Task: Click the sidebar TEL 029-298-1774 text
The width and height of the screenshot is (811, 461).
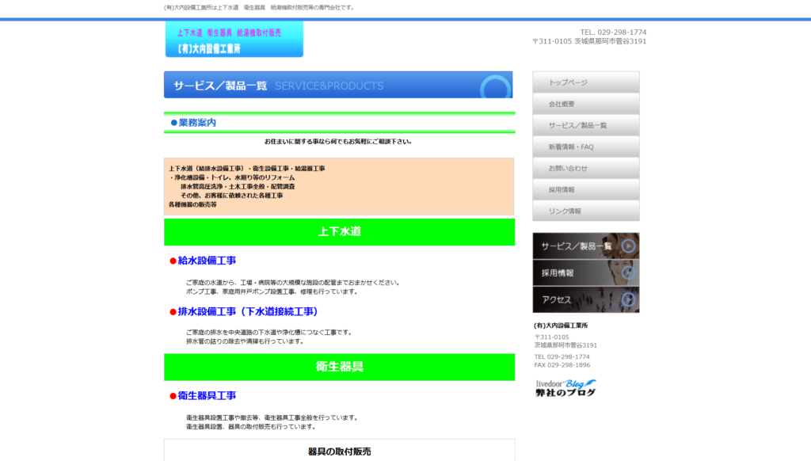Action: point(562,356)
